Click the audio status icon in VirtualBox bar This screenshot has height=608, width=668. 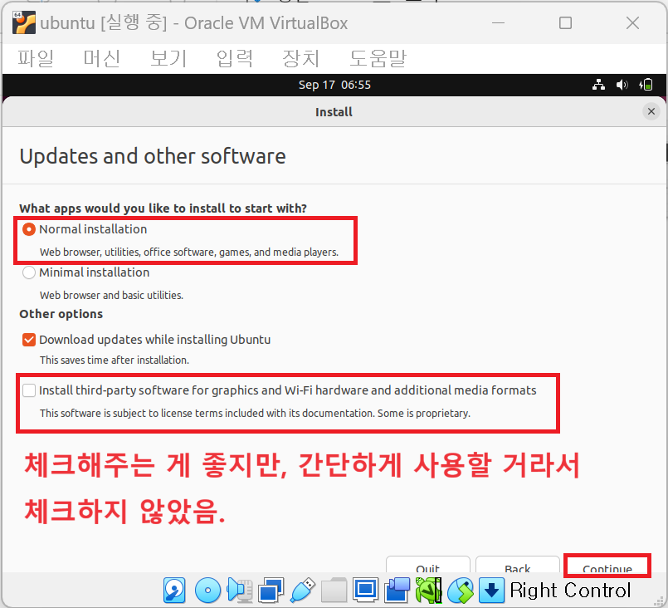[240, 590]
